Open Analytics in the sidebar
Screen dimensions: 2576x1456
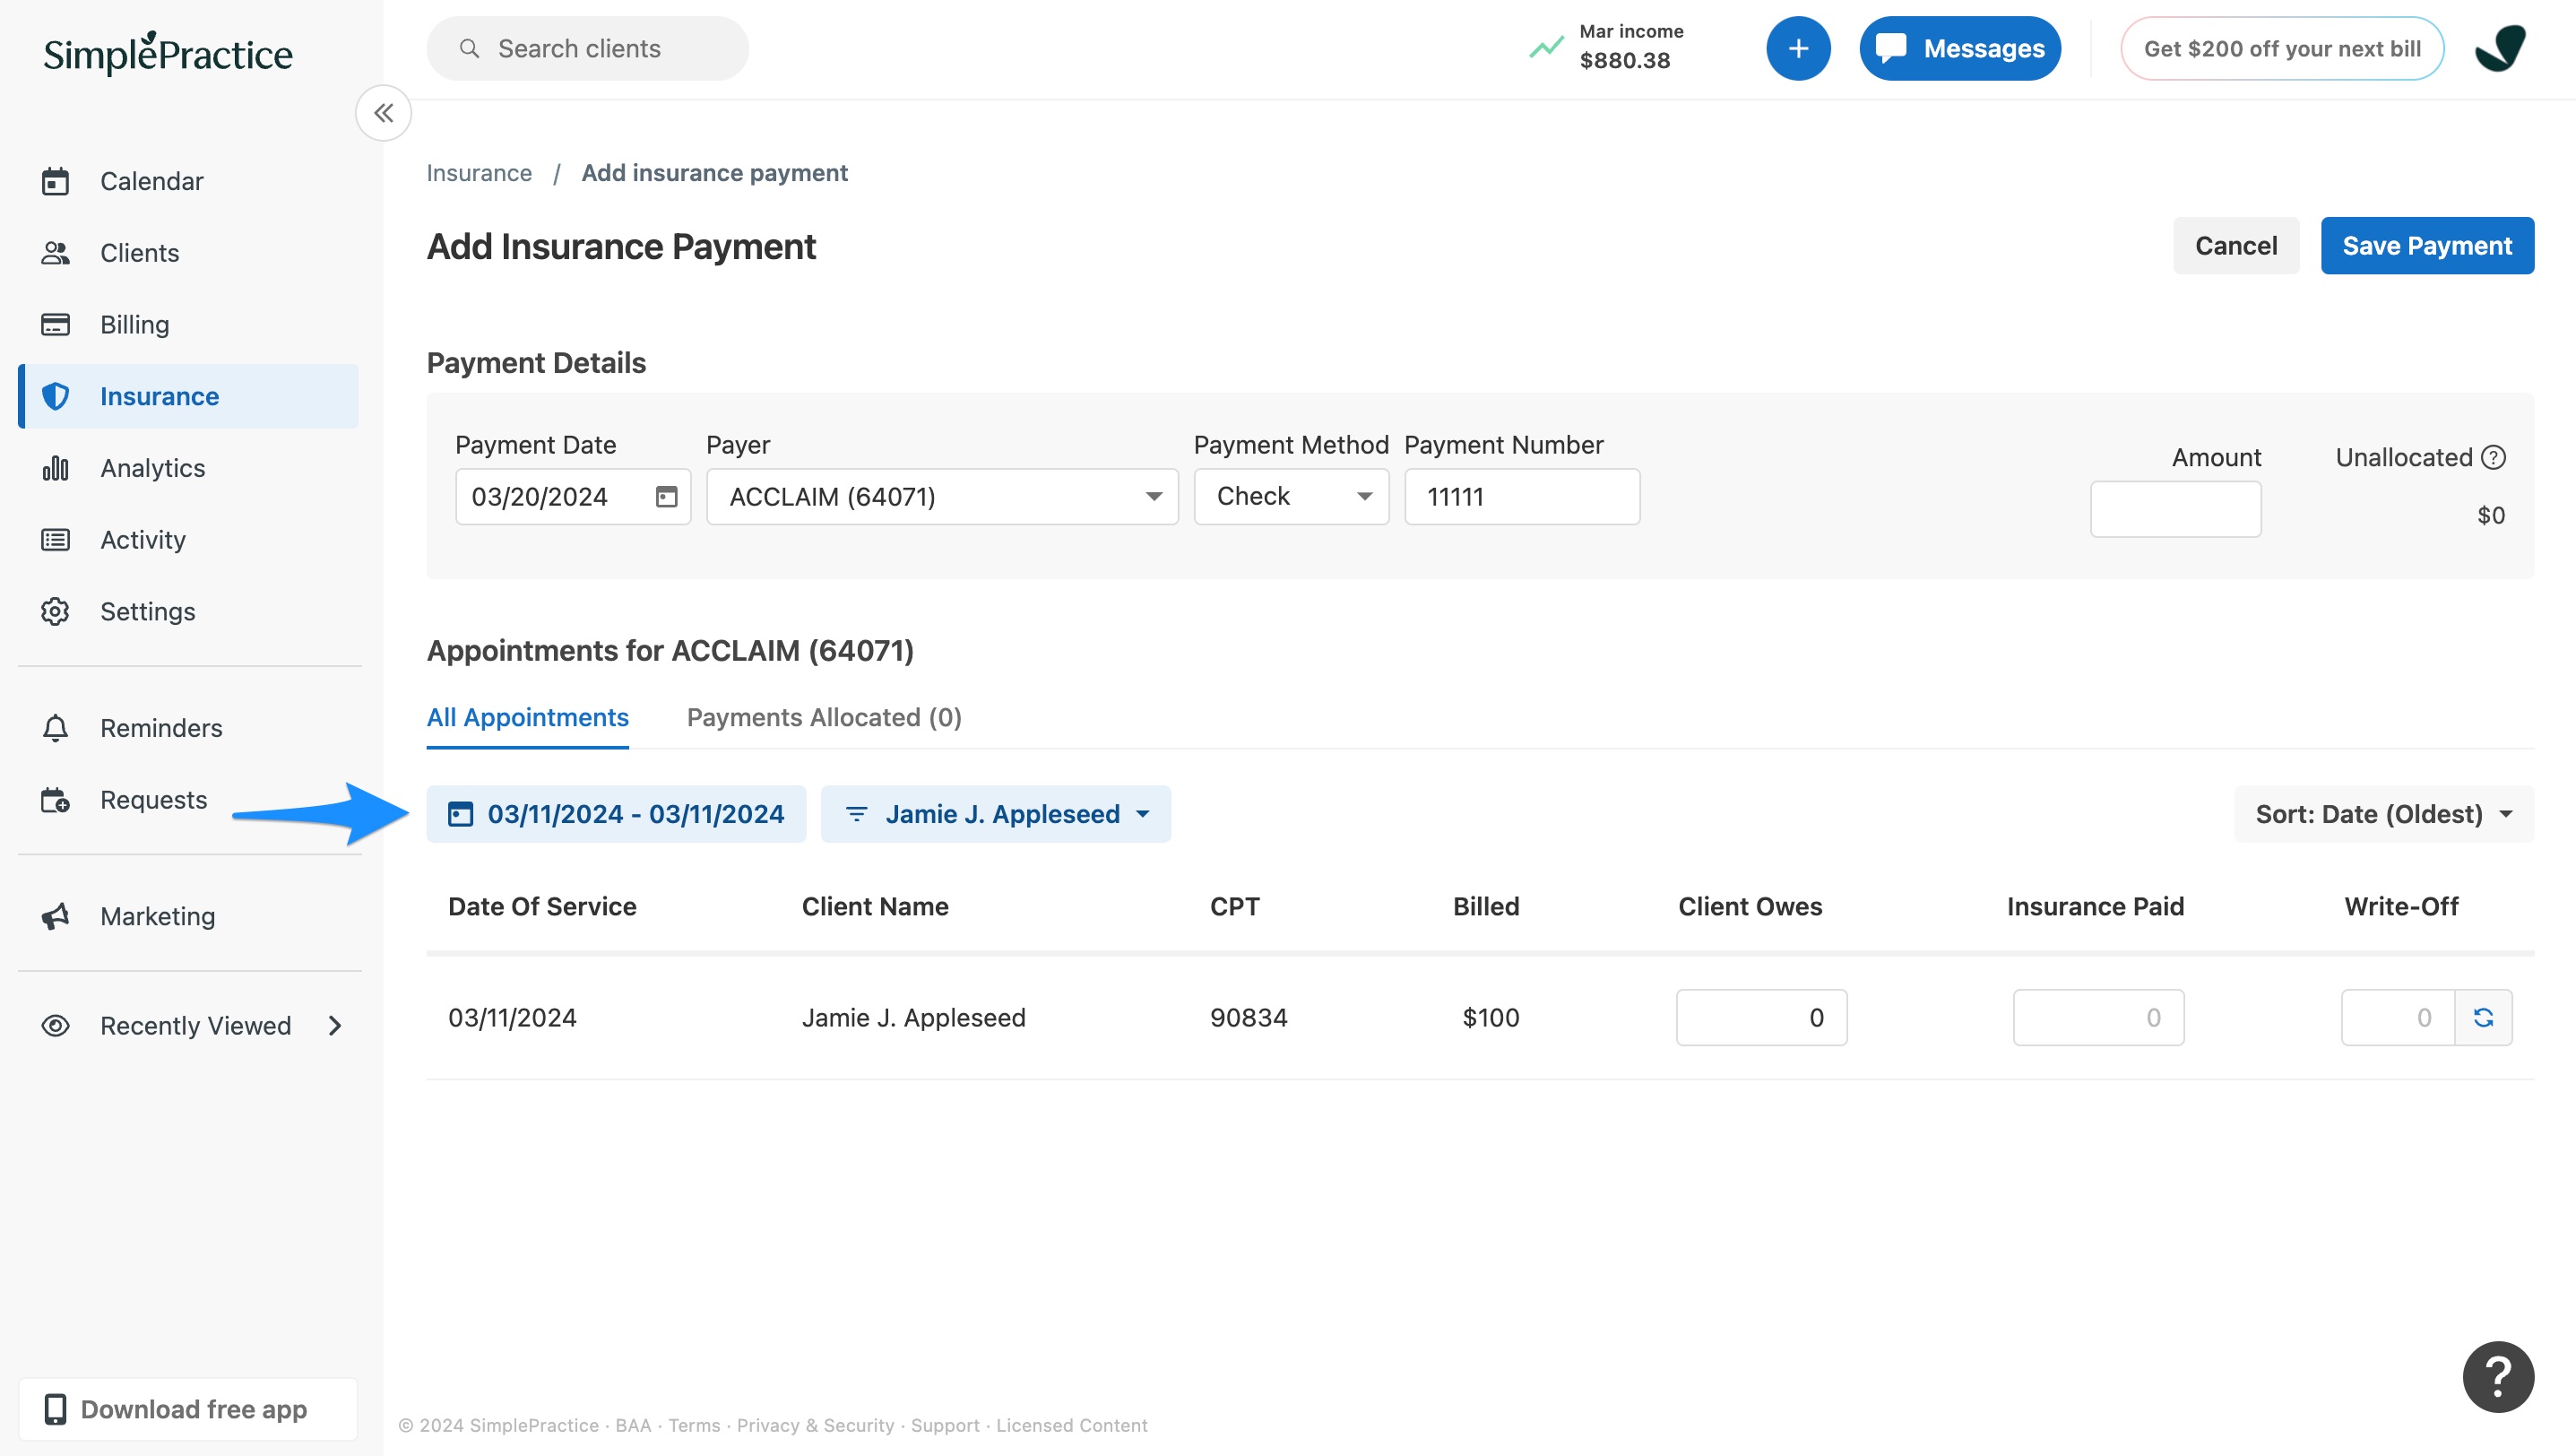[189, 468]
